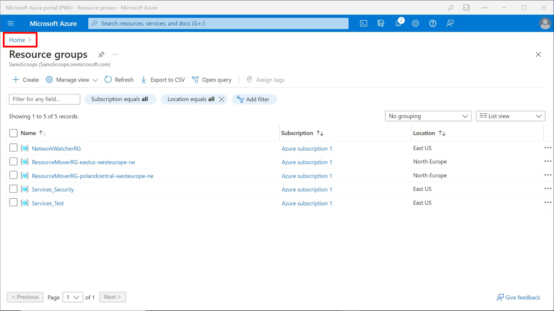Screen dimensions: 554x311
Task: Export the list to CSV
Action: (163, 80)
